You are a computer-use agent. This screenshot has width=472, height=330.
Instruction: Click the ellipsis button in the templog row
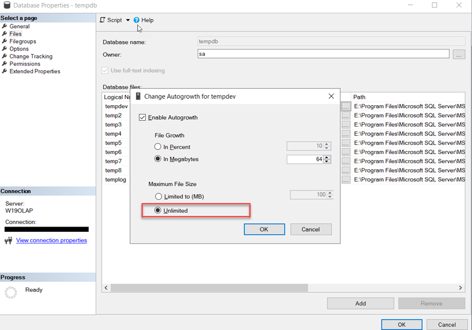coord(345,180)
